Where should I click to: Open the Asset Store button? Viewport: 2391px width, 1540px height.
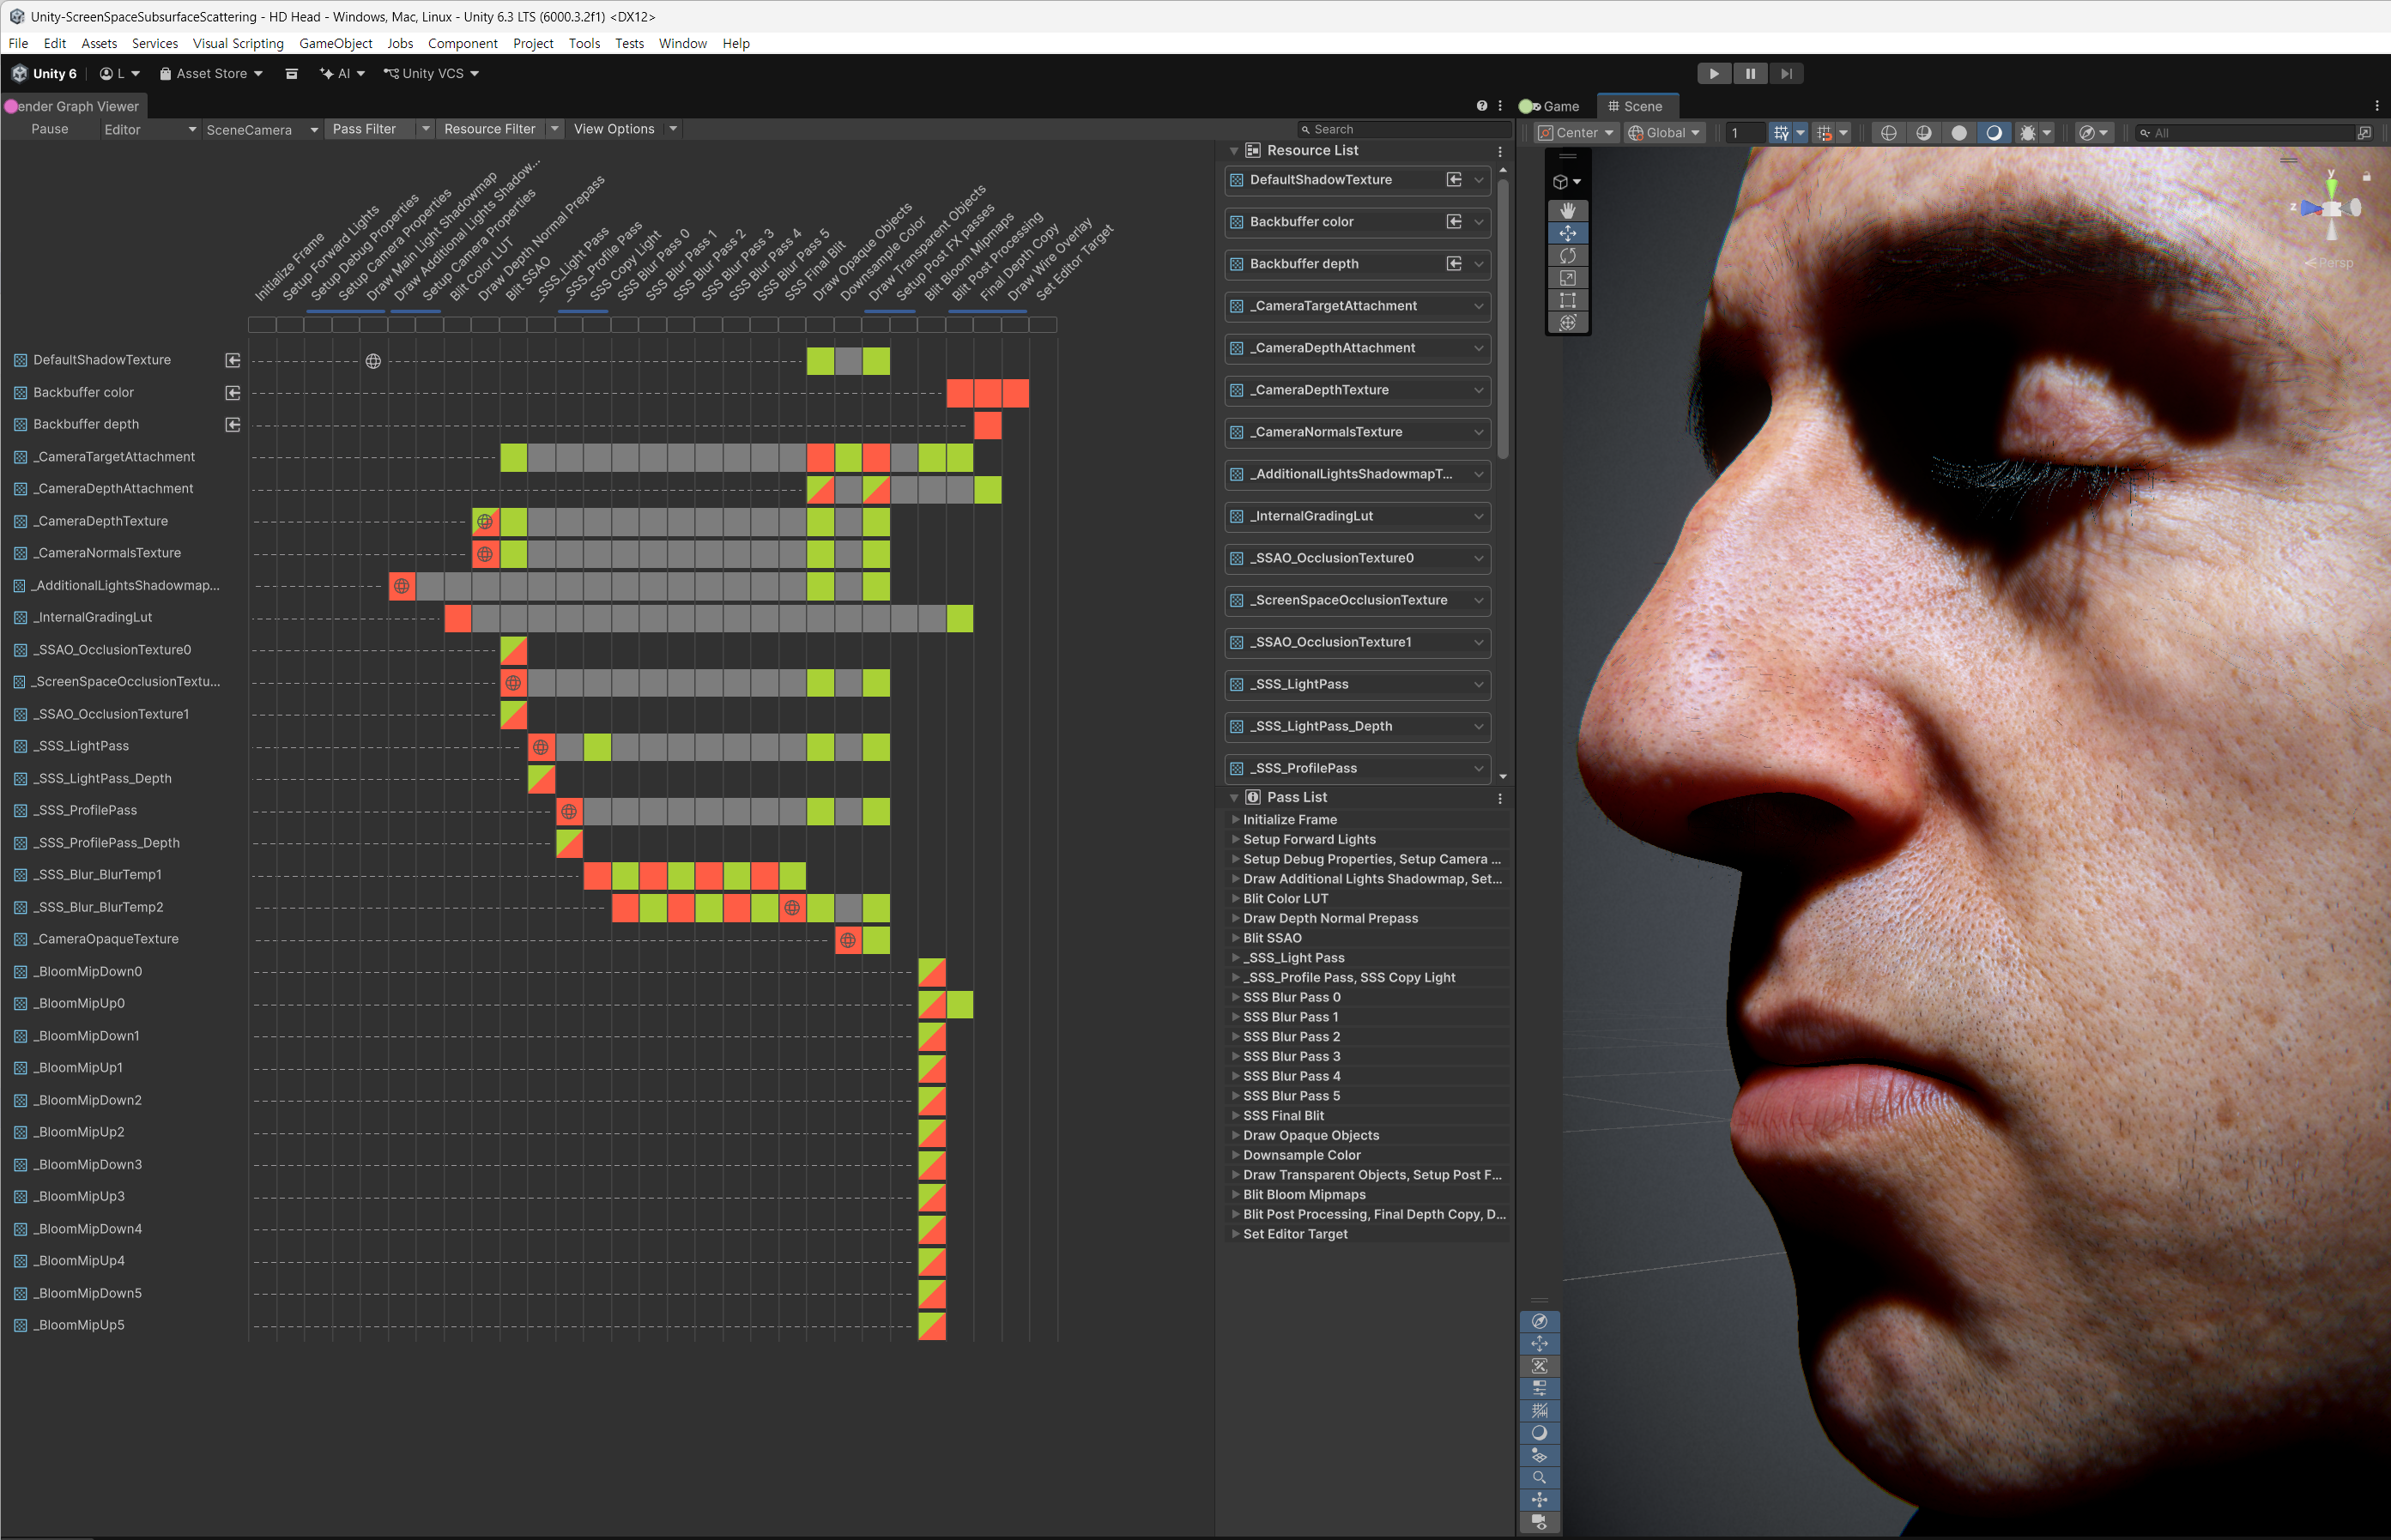[211, 74]
